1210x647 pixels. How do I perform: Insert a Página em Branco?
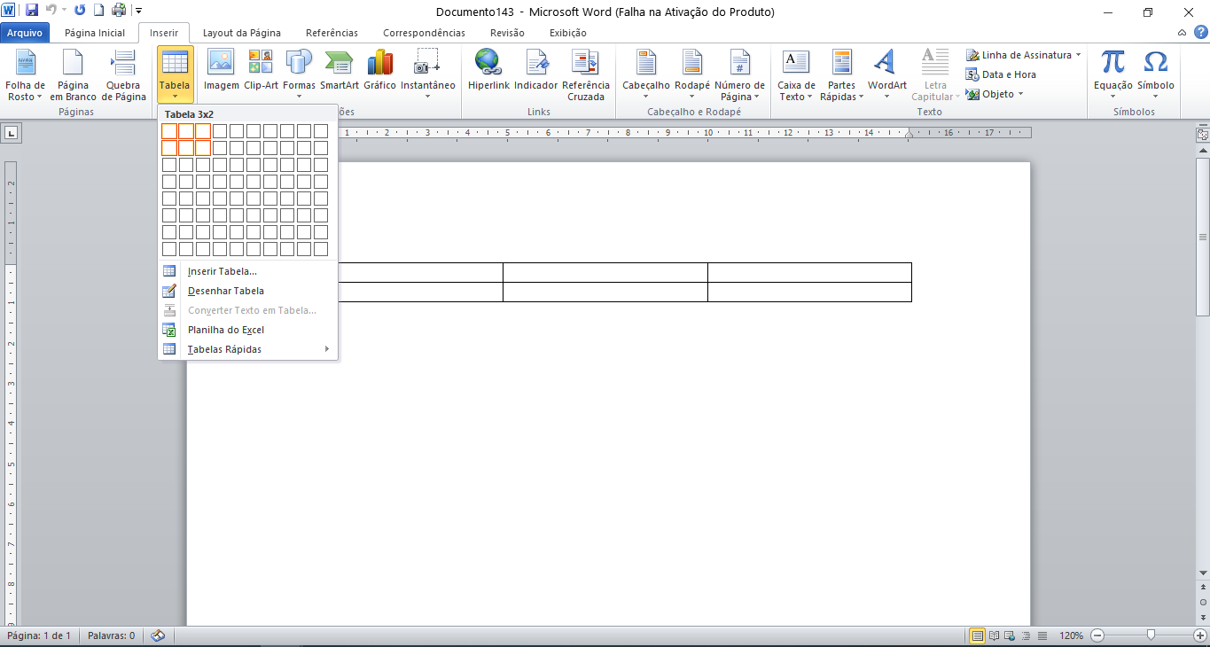(x=73, y=75)
